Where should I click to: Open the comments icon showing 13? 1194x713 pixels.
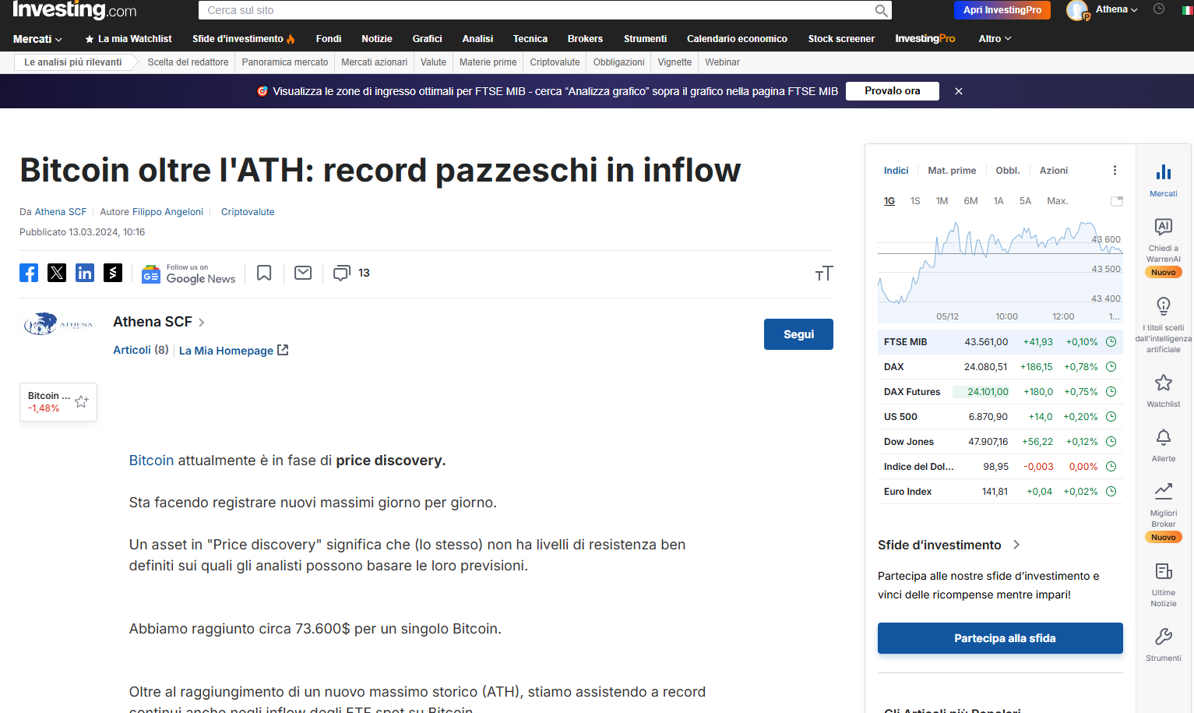click(342, 273)
